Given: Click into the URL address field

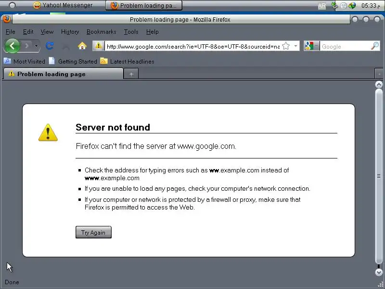Looking at the screenshot, I should [x=193, y=46].
